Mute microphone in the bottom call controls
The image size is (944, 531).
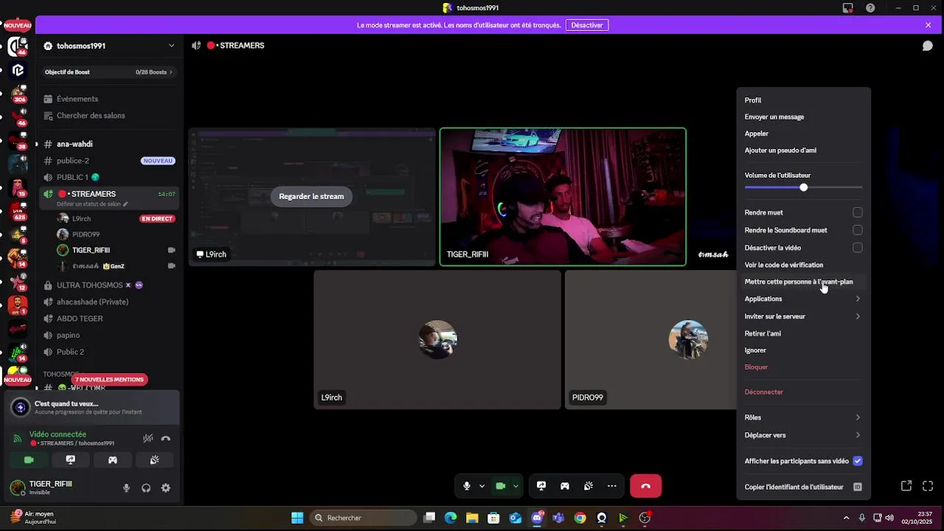(x=466, y=486)
